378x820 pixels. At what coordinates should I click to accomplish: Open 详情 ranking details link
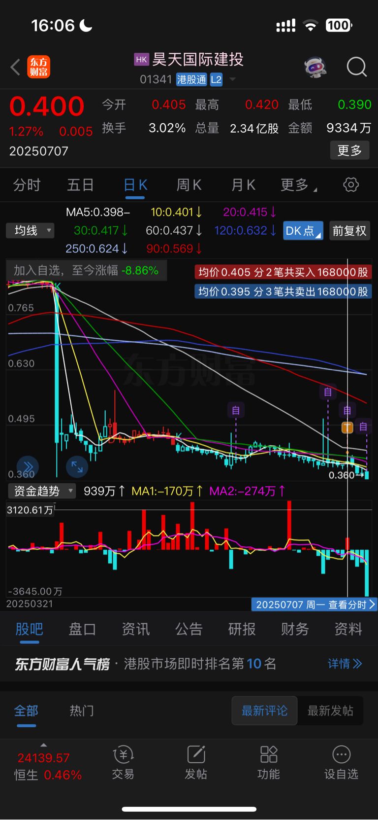(x=345, y=664)
